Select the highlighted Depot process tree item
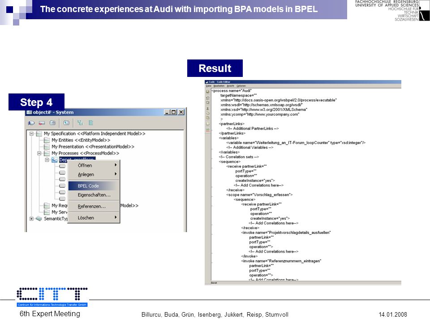The width and height of the screenshot is (430, 322). point(77,159)
